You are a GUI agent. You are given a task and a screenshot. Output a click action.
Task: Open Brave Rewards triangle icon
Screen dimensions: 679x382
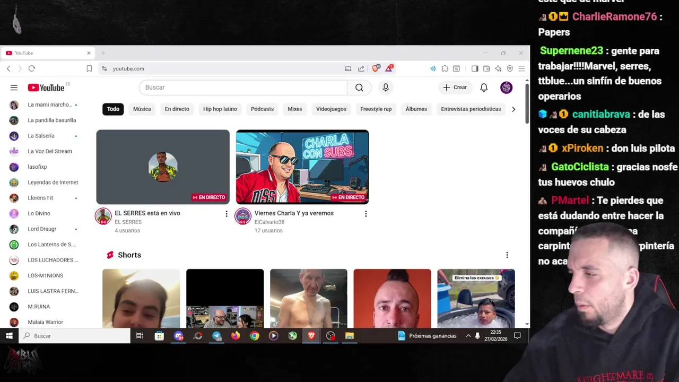(x=389, y=68)
